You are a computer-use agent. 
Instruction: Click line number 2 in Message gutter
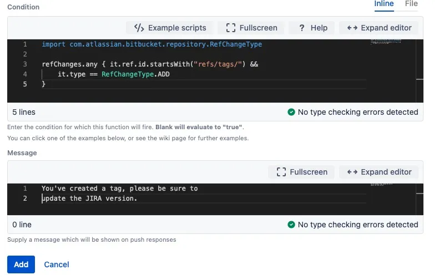coord(25,198)
